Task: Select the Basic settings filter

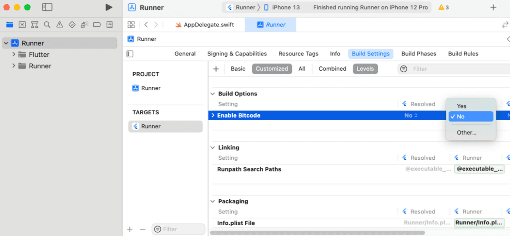Action: 238,69
